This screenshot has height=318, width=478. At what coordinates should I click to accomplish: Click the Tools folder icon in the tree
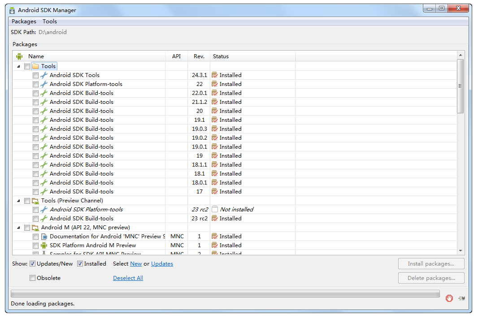(x=35, y=66)
